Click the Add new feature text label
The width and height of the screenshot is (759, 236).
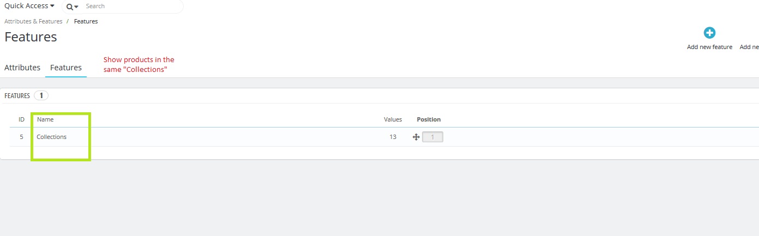709,47
